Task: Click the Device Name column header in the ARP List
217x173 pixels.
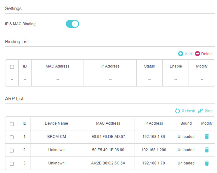Action: click(x=56, y=123)
